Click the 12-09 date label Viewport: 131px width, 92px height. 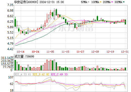(x=95, y=52)
